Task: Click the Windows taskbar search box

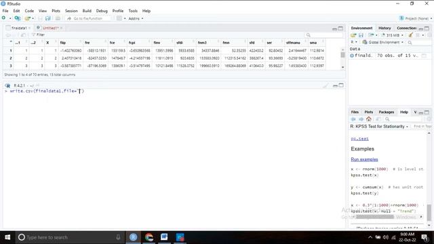Action: 69,237
